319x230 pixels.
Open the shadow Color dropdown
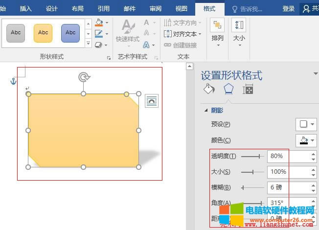click(306, 141)
